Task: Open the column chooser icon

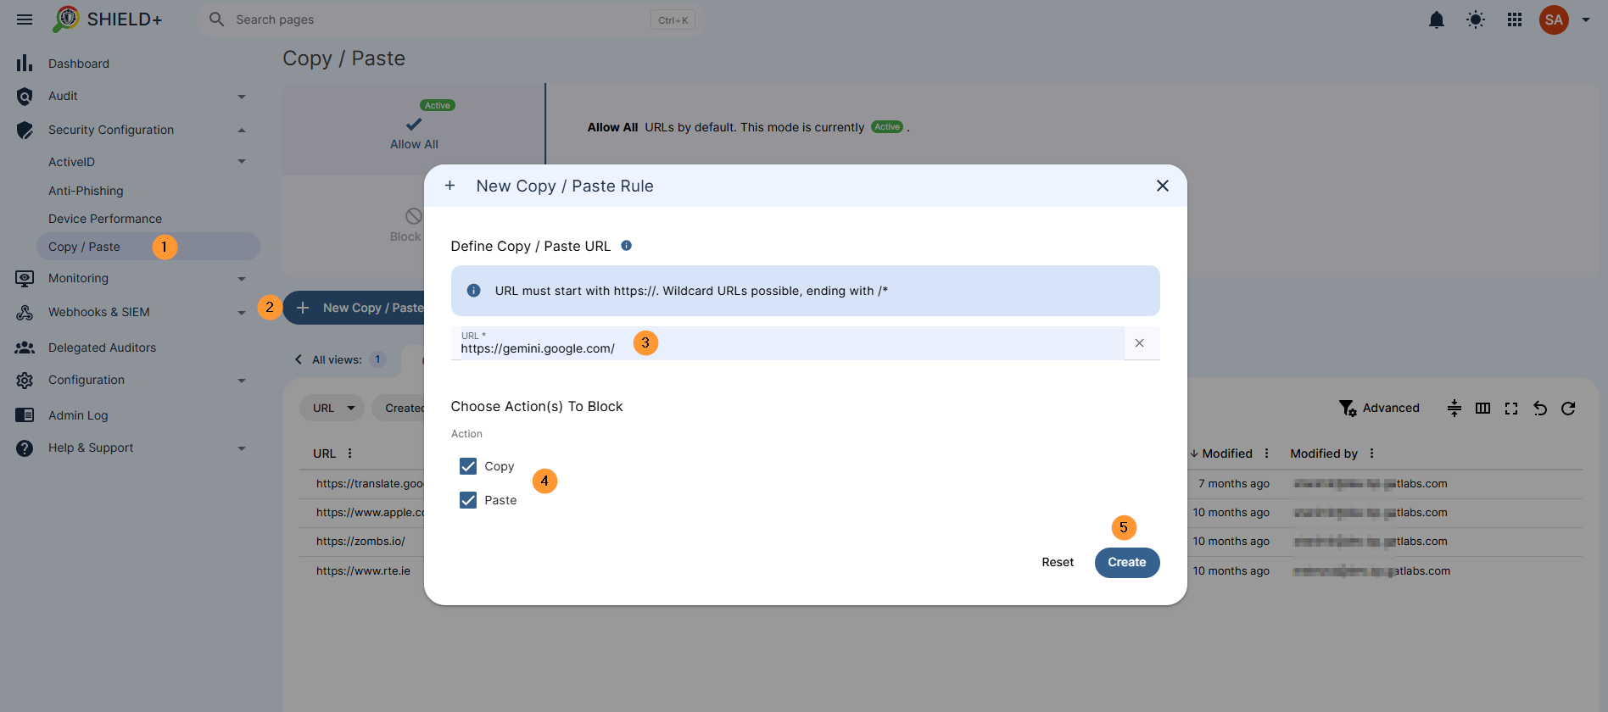Action: coord(1483,409)
